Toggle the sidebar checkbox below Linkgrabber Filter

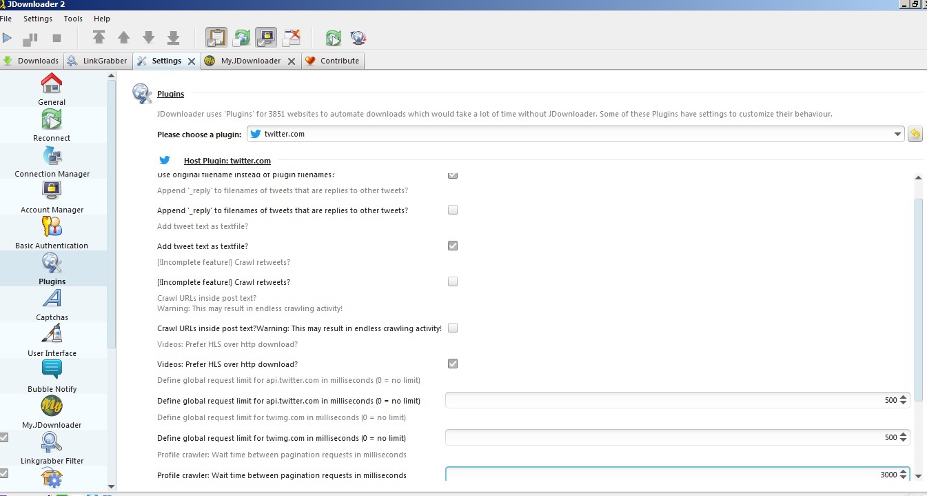coord(4,473)
